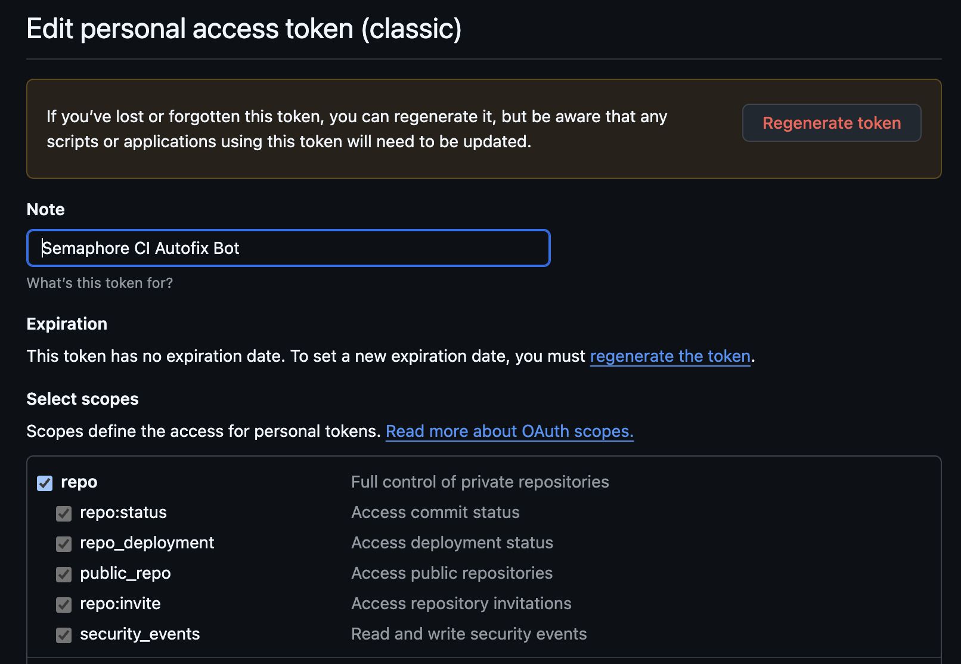This screenshot has width=961, height=664.
Task: Toggle the public_repo scope checkbox
Action: pyautogui.click(x=64, y=574)
